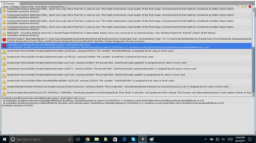This screenshot has height=143, width=256.
Task: Toggle Error Pause
Action: coord(41,7)
